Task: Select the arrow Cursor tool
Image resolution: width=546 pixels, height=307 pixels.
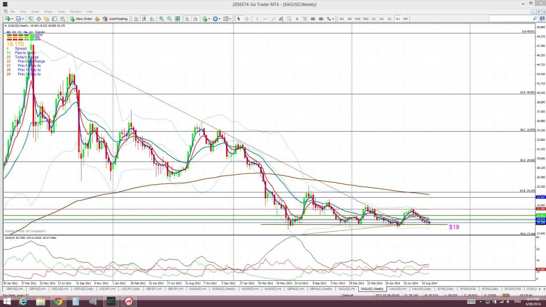Action: pos(238,19)
